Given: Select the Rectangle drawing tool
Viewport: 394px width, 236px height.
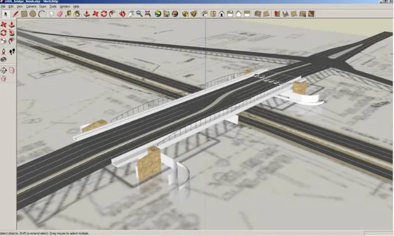Looking at the screenshot, I should (24, 14).
